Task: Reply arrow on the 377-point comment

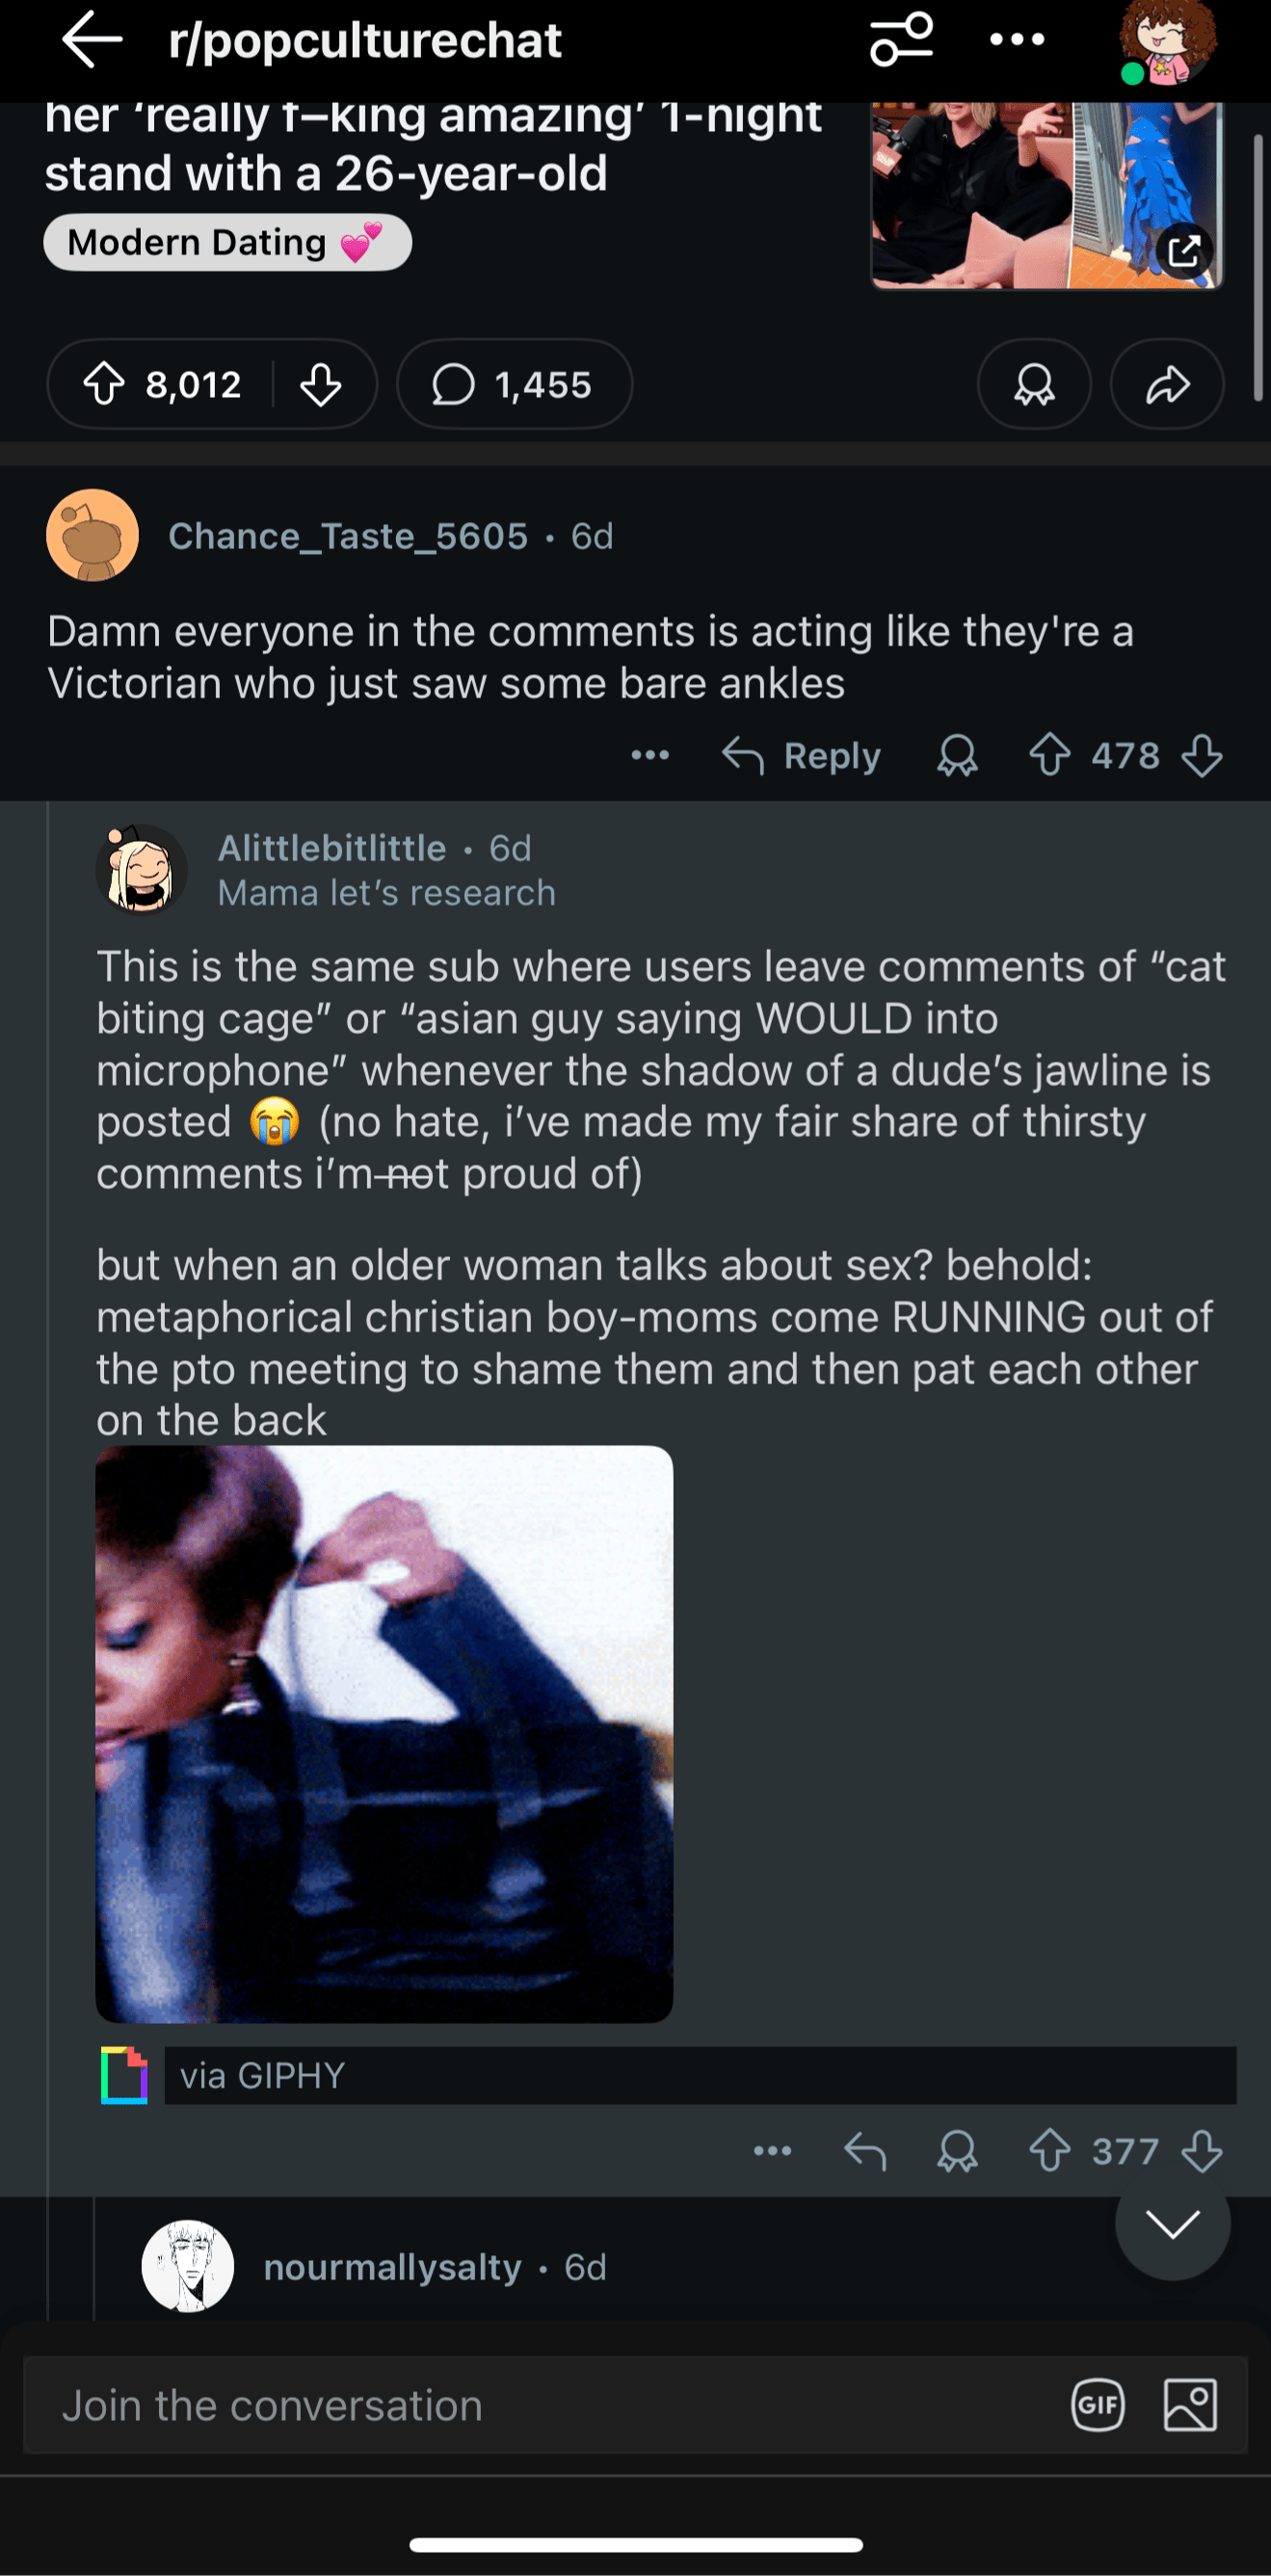Action: [x=865, y=2150]
